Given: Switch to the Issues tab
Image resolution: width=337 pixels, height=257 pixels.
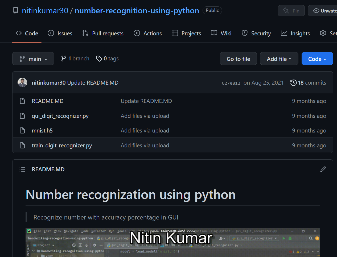Looking at the screenshot, I should tap(60, 34).
